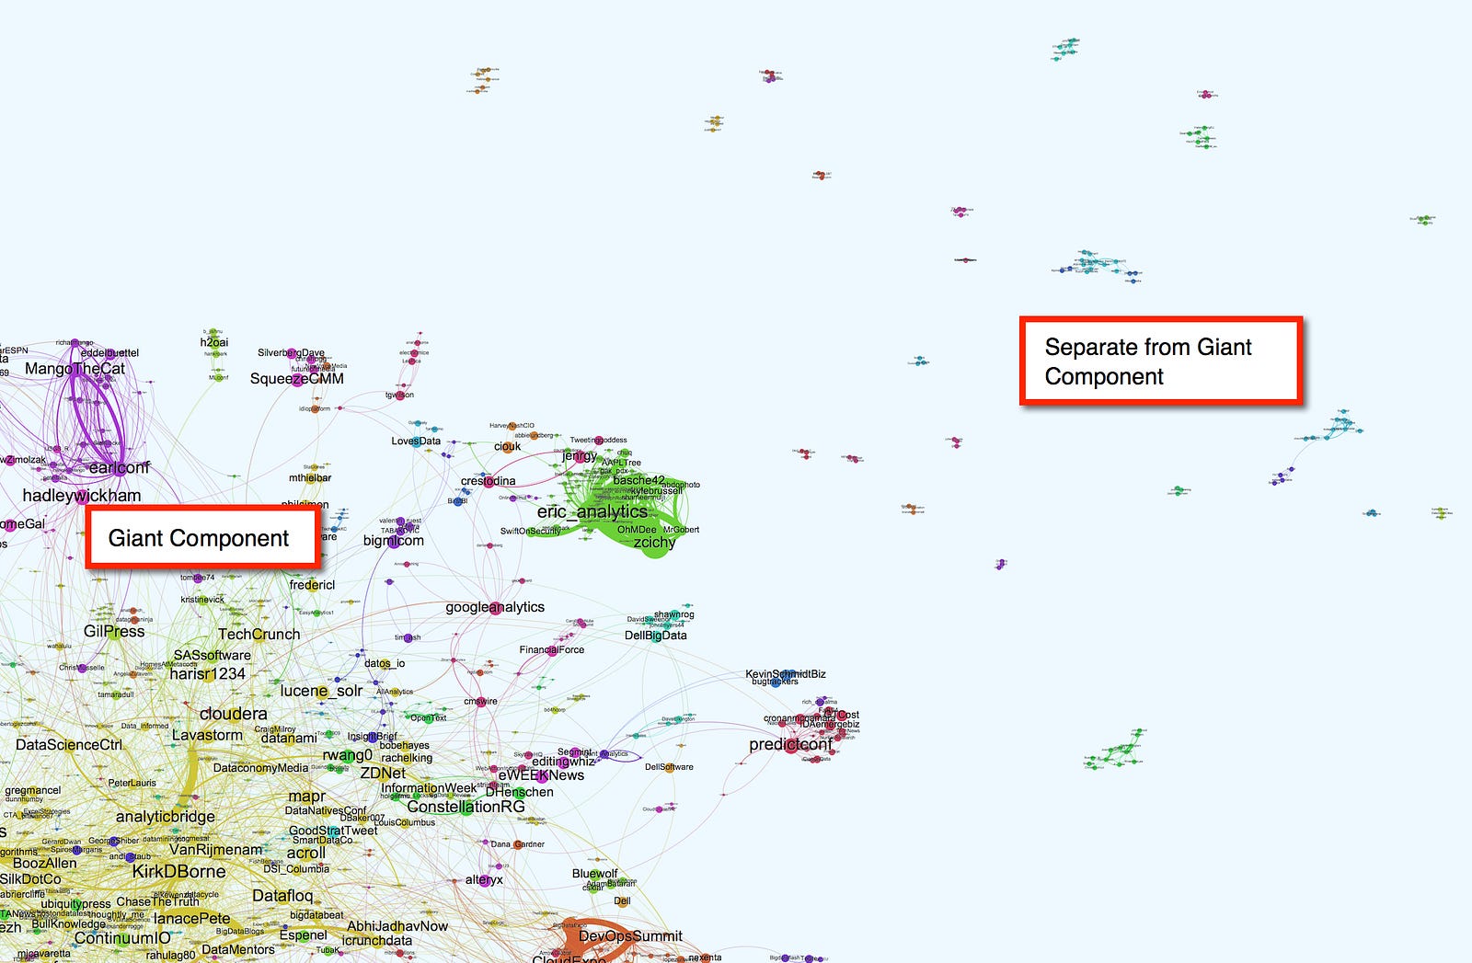Click the cloudera node label
Viewport: 1472px width, 963px height.
pyautogui.click(x=234, y=714)
